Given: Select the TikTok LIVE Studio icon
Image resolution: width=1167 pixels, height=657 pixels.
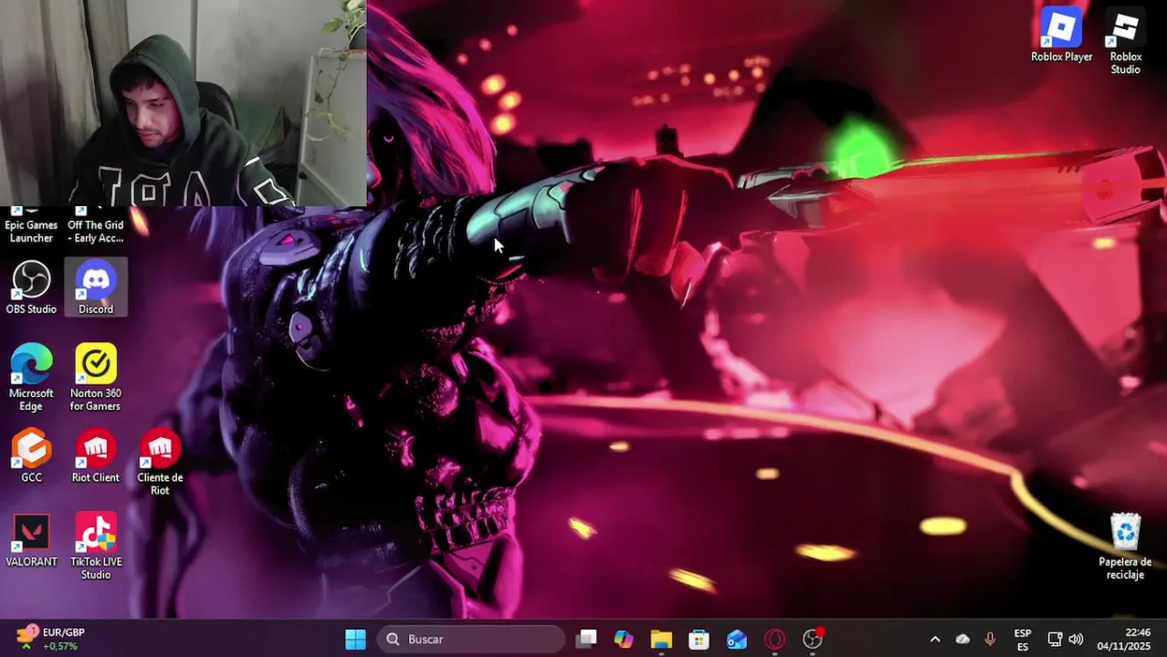Looking at the screenshot, I should click(x=96, y=546).
